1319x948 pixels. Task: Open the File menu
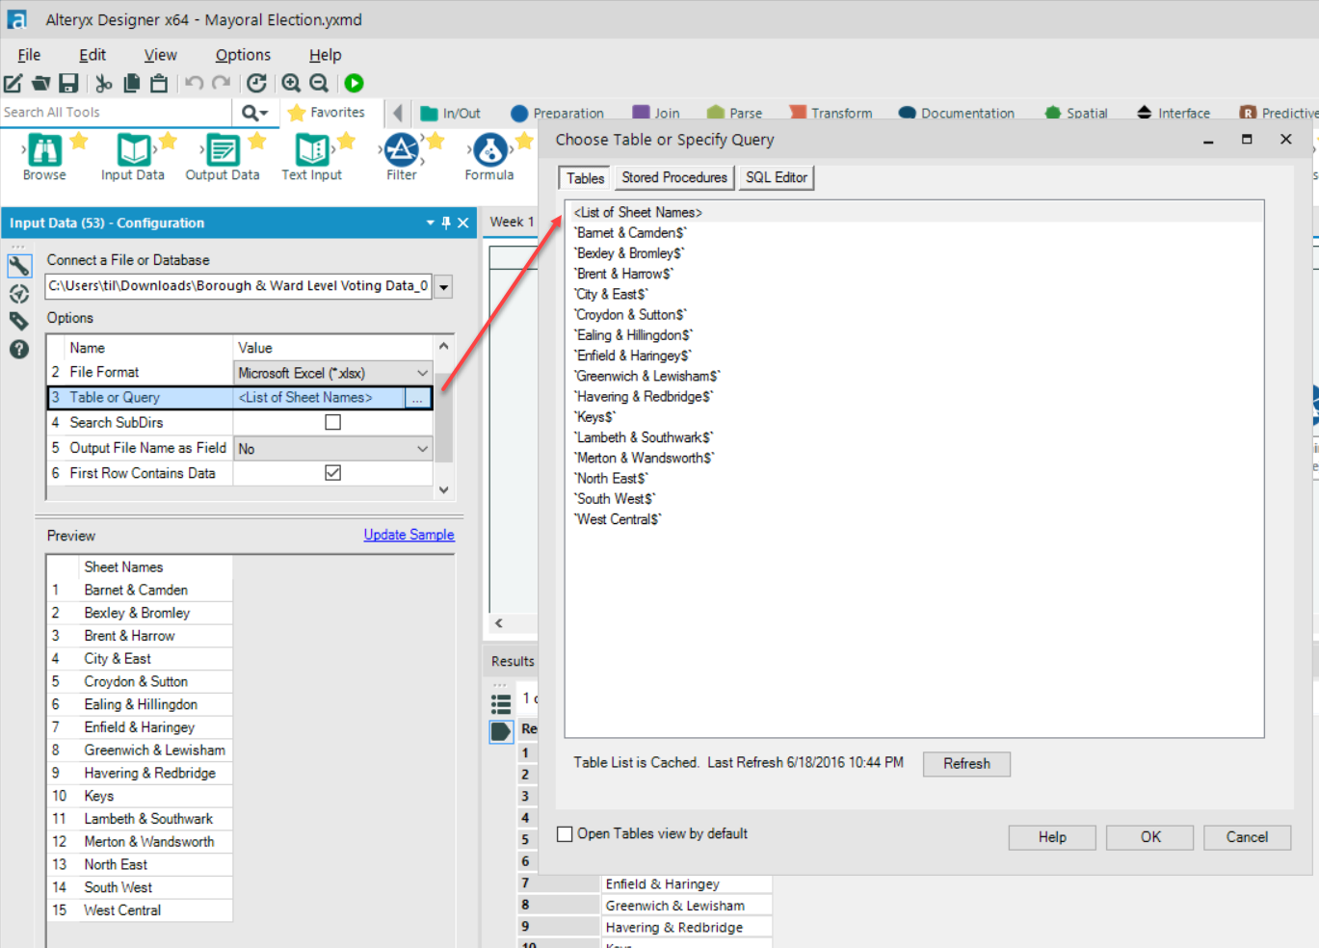point(29,55)
